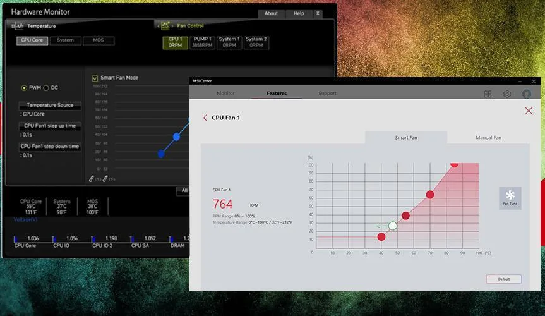
Task: Open the Temperature Source selector
Action: click(50, 106)
